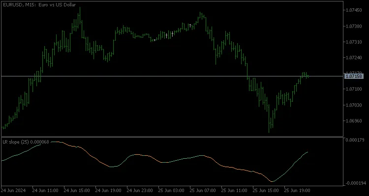Select the 1.07158 current price tag
Image resolution: width=369 pixels, height=196 pixels.
354,76
